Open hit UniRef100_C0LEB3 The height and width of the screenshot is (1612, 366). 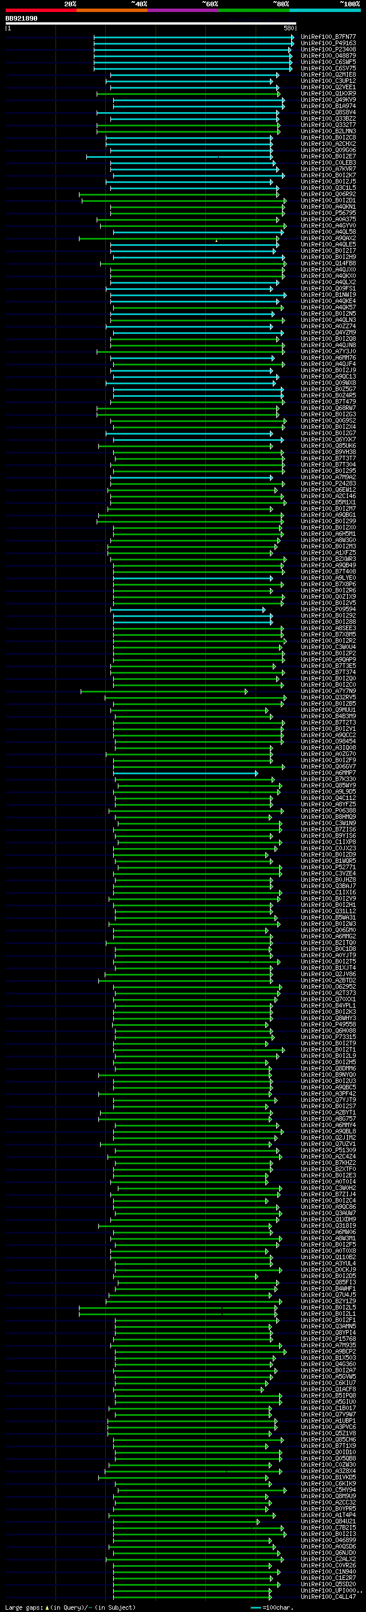pyautogui.click(x=328, y=163)
